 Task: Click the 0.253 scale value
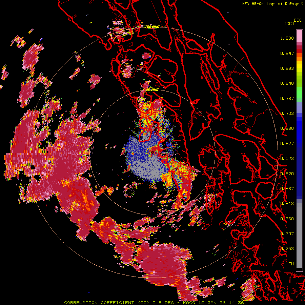tap(287, 249)
